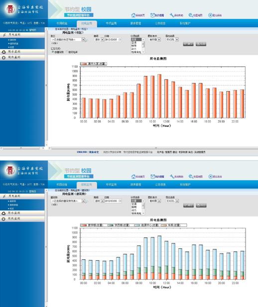Open the 系统首页 home icon in the campus (校区) view

[133, 15]
